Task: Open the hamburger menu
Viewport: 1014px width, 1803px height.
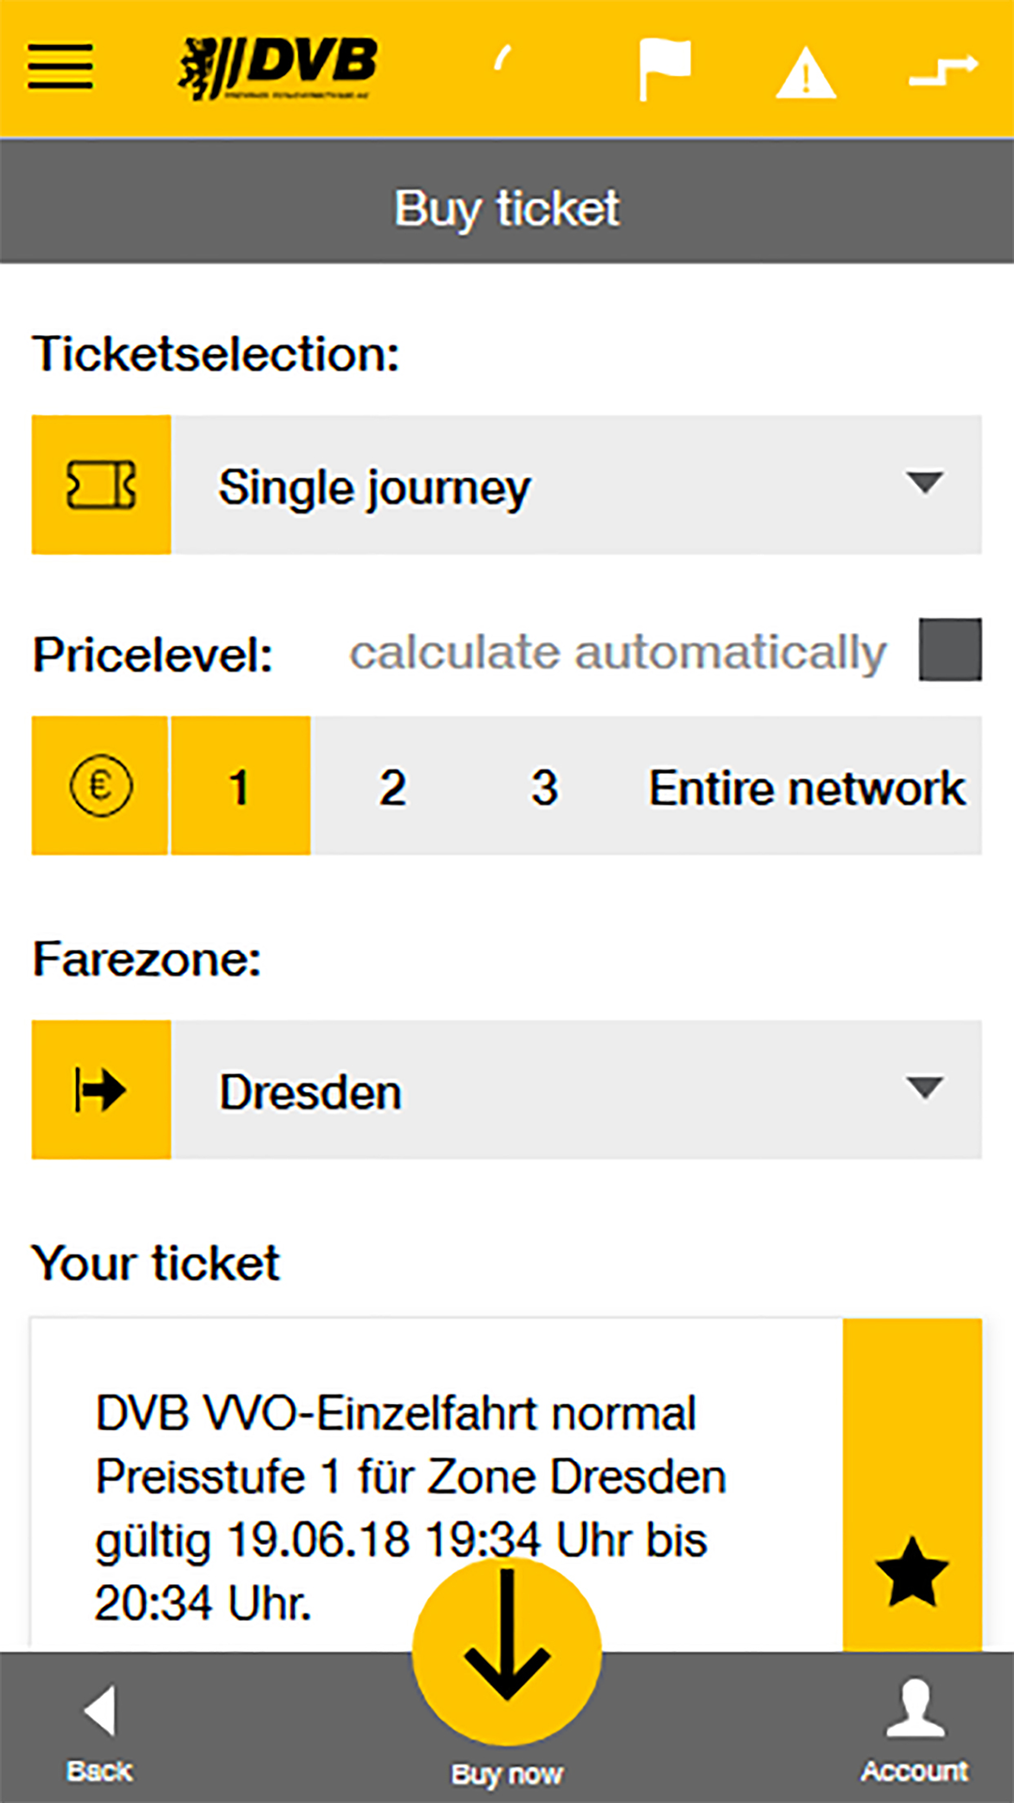Action: [60, 67]
